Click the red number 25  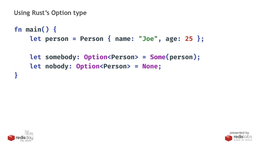189,39
